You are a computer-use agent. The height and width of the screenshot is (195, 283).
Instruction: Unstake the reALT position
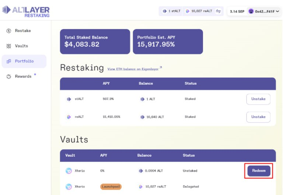pyautogui.click(x=258, y=117)
